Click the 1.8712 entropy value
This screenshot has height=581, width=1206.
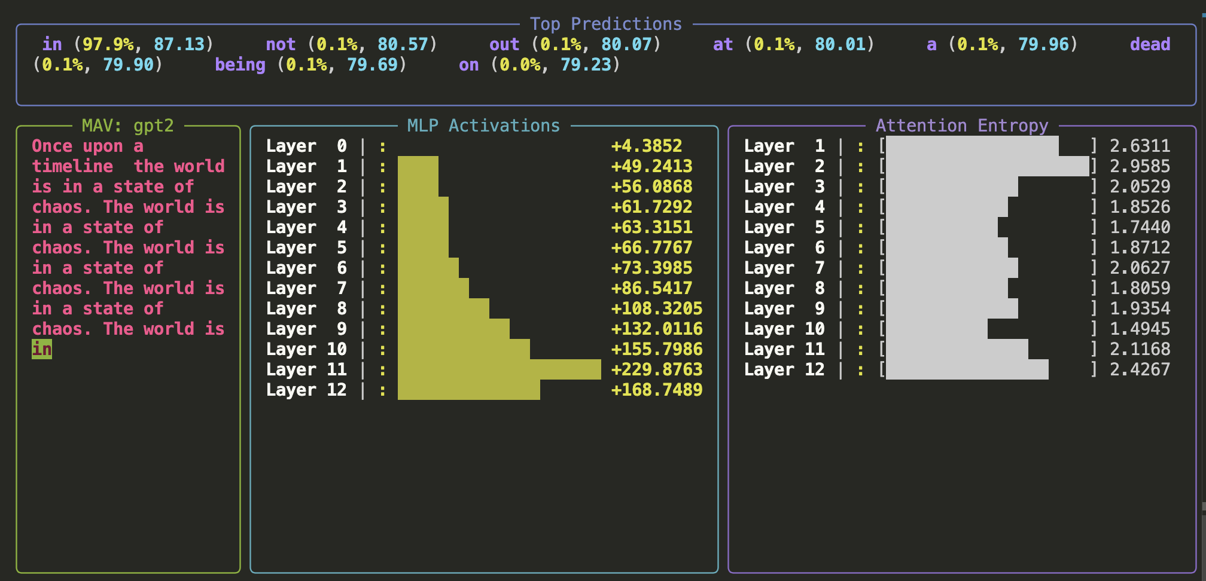(x=1140, y=247)
